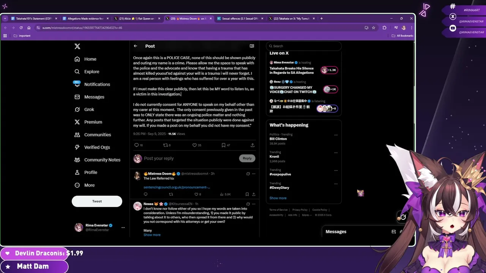Viewport: 486px width, 273px height.
Task: Open the #DewyDiary trend
Action: point(279,188)
